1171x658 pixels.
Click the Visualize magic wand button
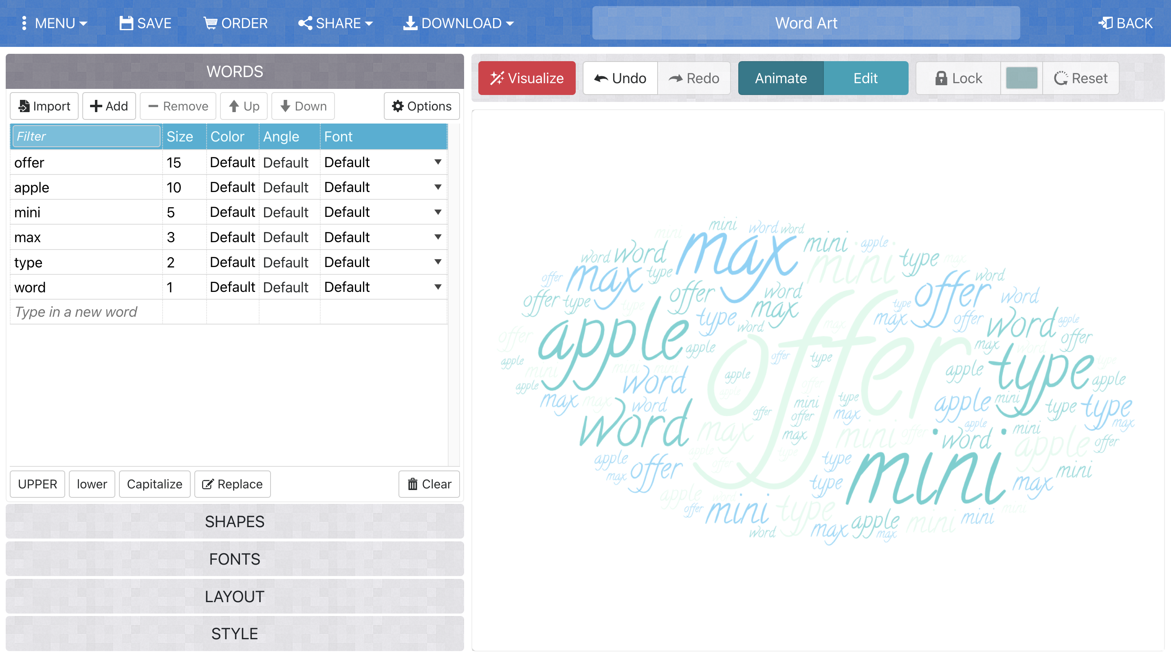(526, 78)
